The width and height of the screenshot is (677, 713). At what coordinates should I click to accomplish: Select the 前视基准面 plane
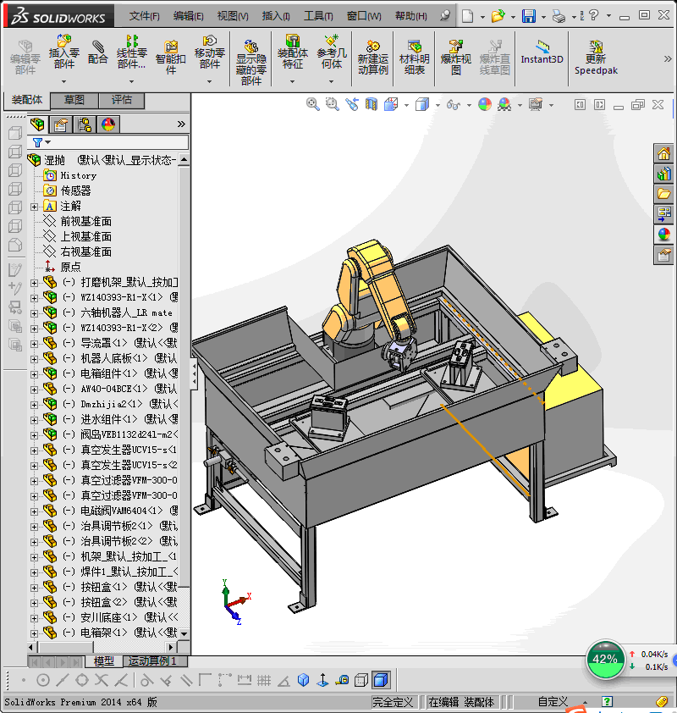tap(85, 222)
